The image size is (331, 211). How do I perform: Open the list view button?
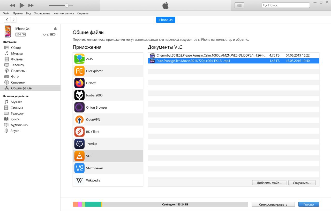[x=239, y=5]
